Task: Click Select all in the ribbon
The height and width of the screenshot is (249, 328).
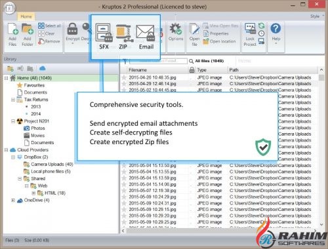Action: (x=49, y=26)
